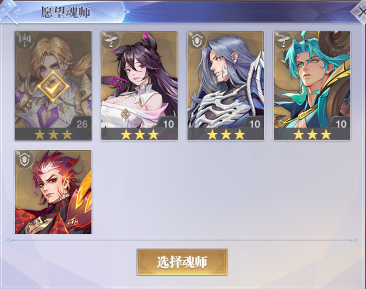Select the dark-haired fox-eared girl card
Screen dimensions: 366x289
[x=139, y=85]
